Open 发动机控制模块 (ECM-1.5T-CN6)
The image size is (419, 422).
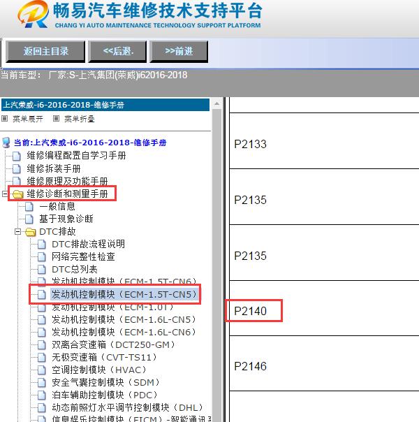click(124, 282)
